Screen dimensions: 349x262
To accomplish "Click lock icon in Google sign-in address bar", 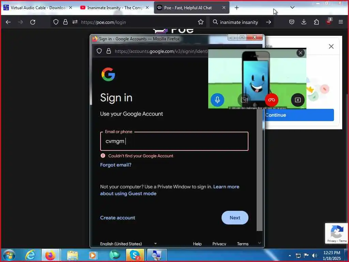I will click(x=109, y=51).
